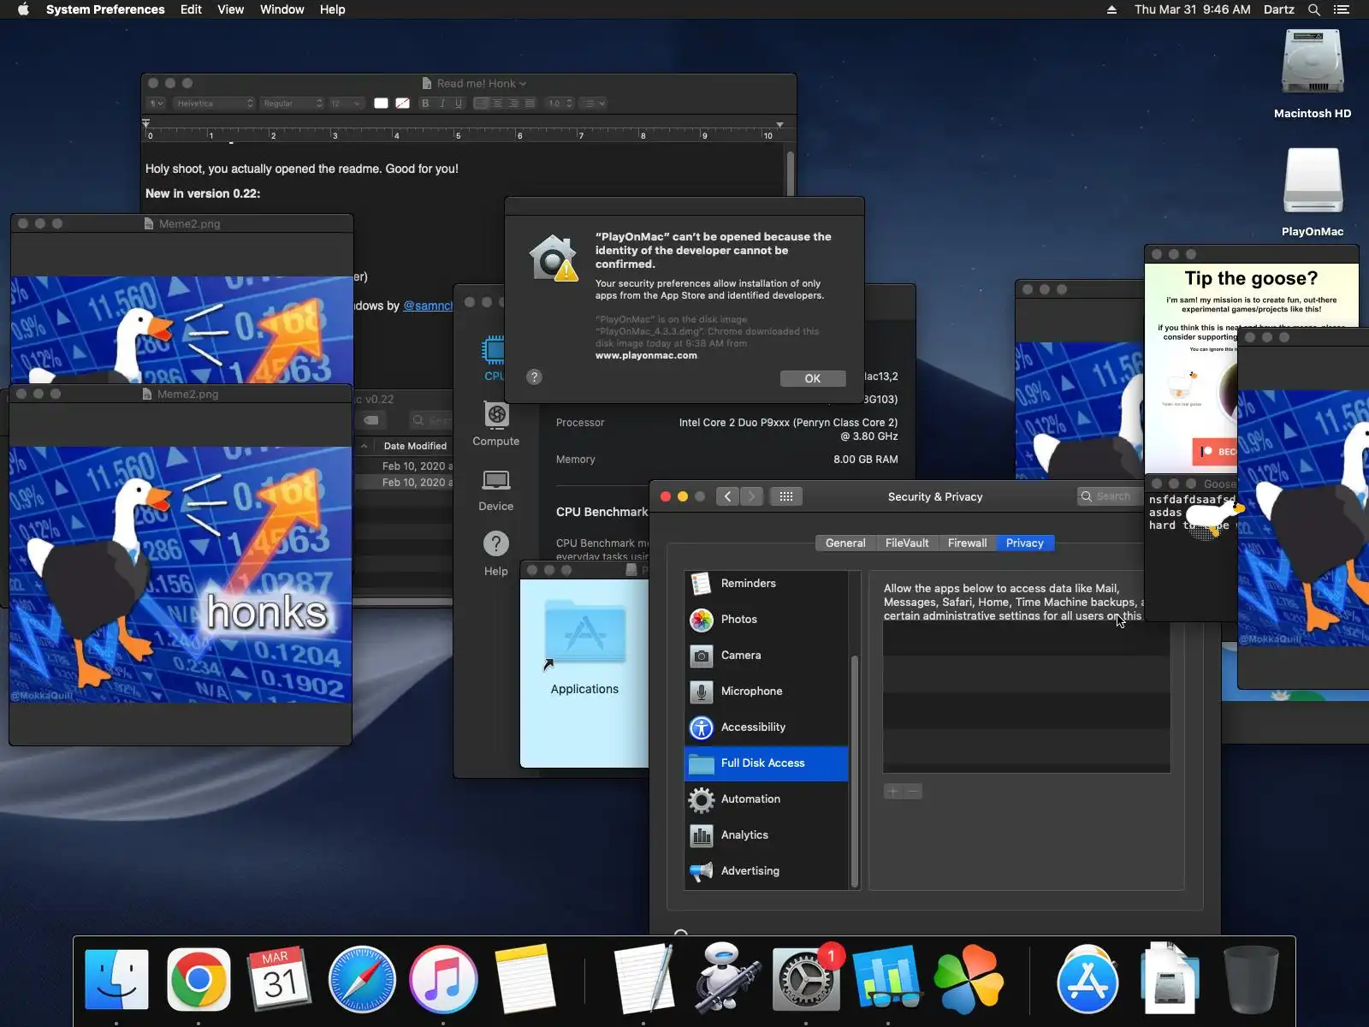This screenshot has width=1369, height=1027.
Task: Launch Safari from the Dock
Action: (361, 980)
